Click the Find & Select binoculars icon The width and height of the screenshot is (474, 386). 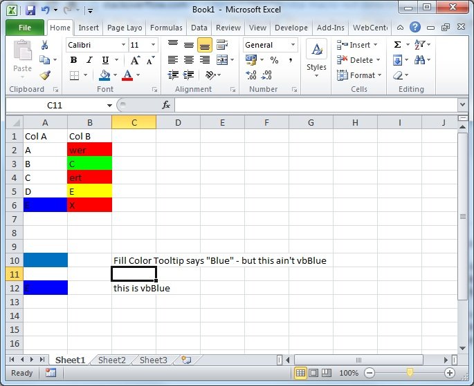(420, 60)
